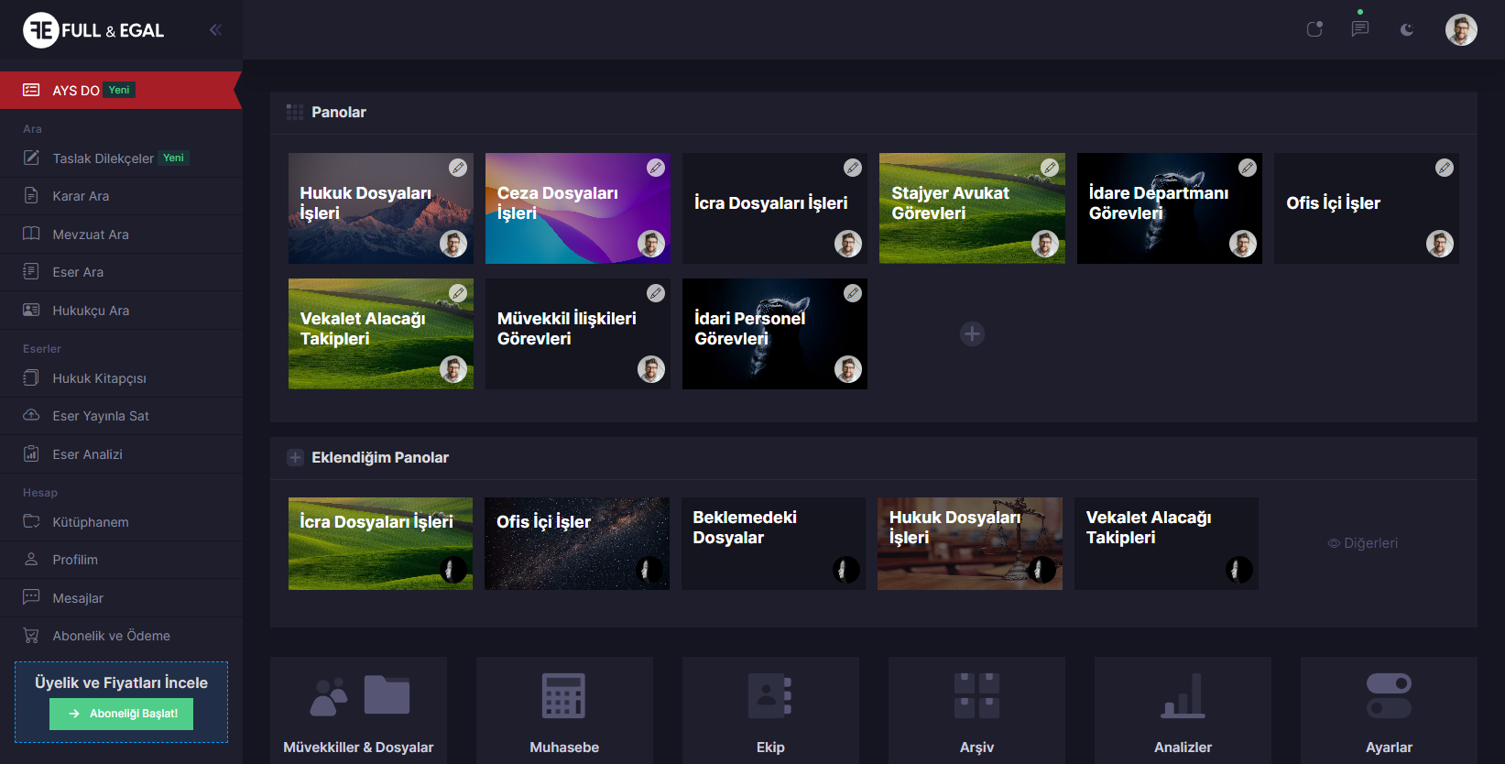The width and height of the screenshot is (1505, 764).
Task: Open user profile avatar menu
Action: [1461, 30]
